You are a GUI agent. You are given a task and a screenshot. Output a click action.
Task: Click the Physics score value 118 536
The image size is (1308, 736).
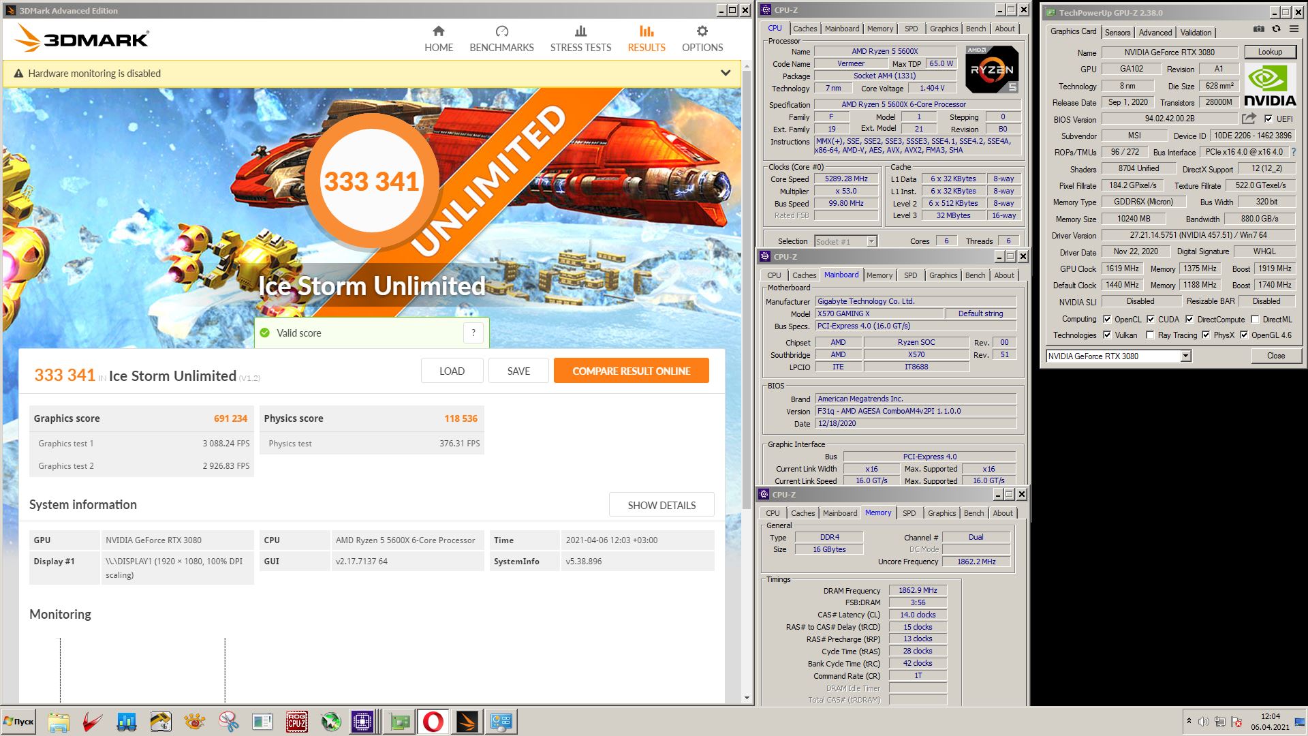coord(461,418)
